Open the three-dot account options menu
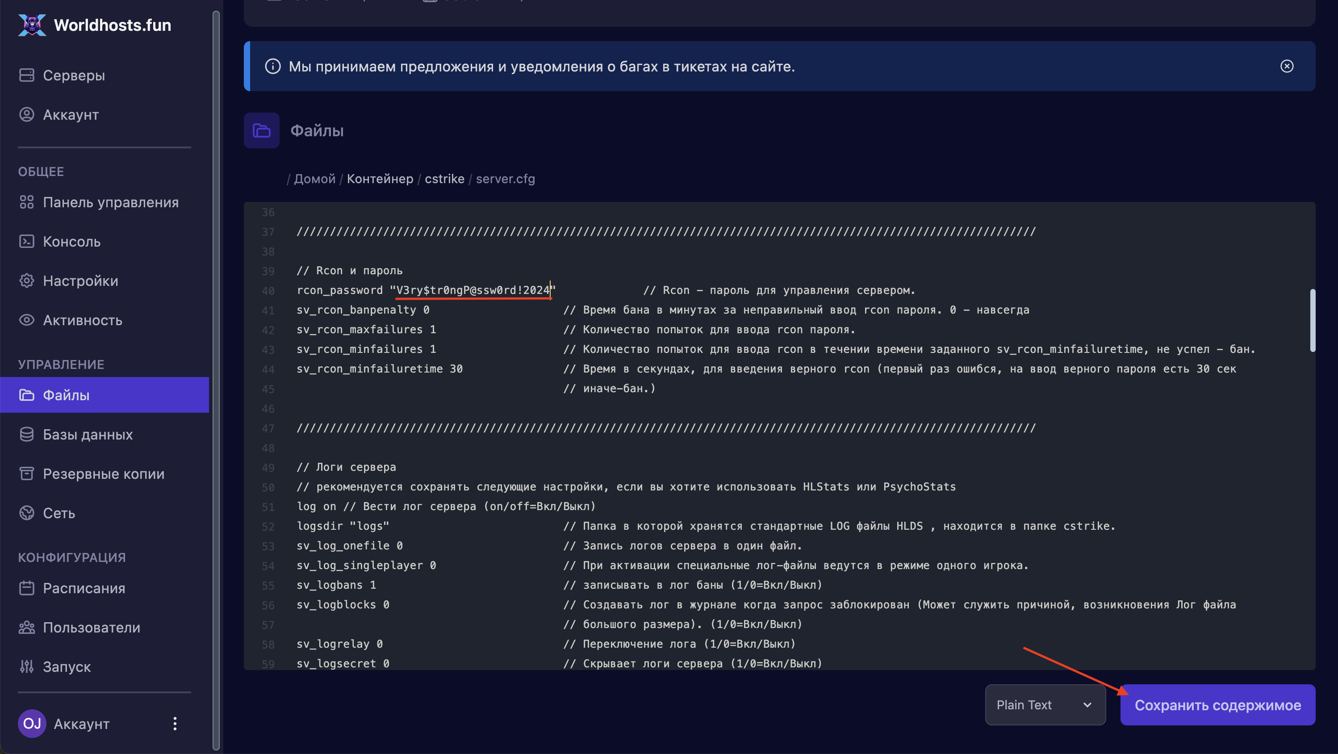Viewport: 1338px width, 754px height. click(x=175, y=723)
